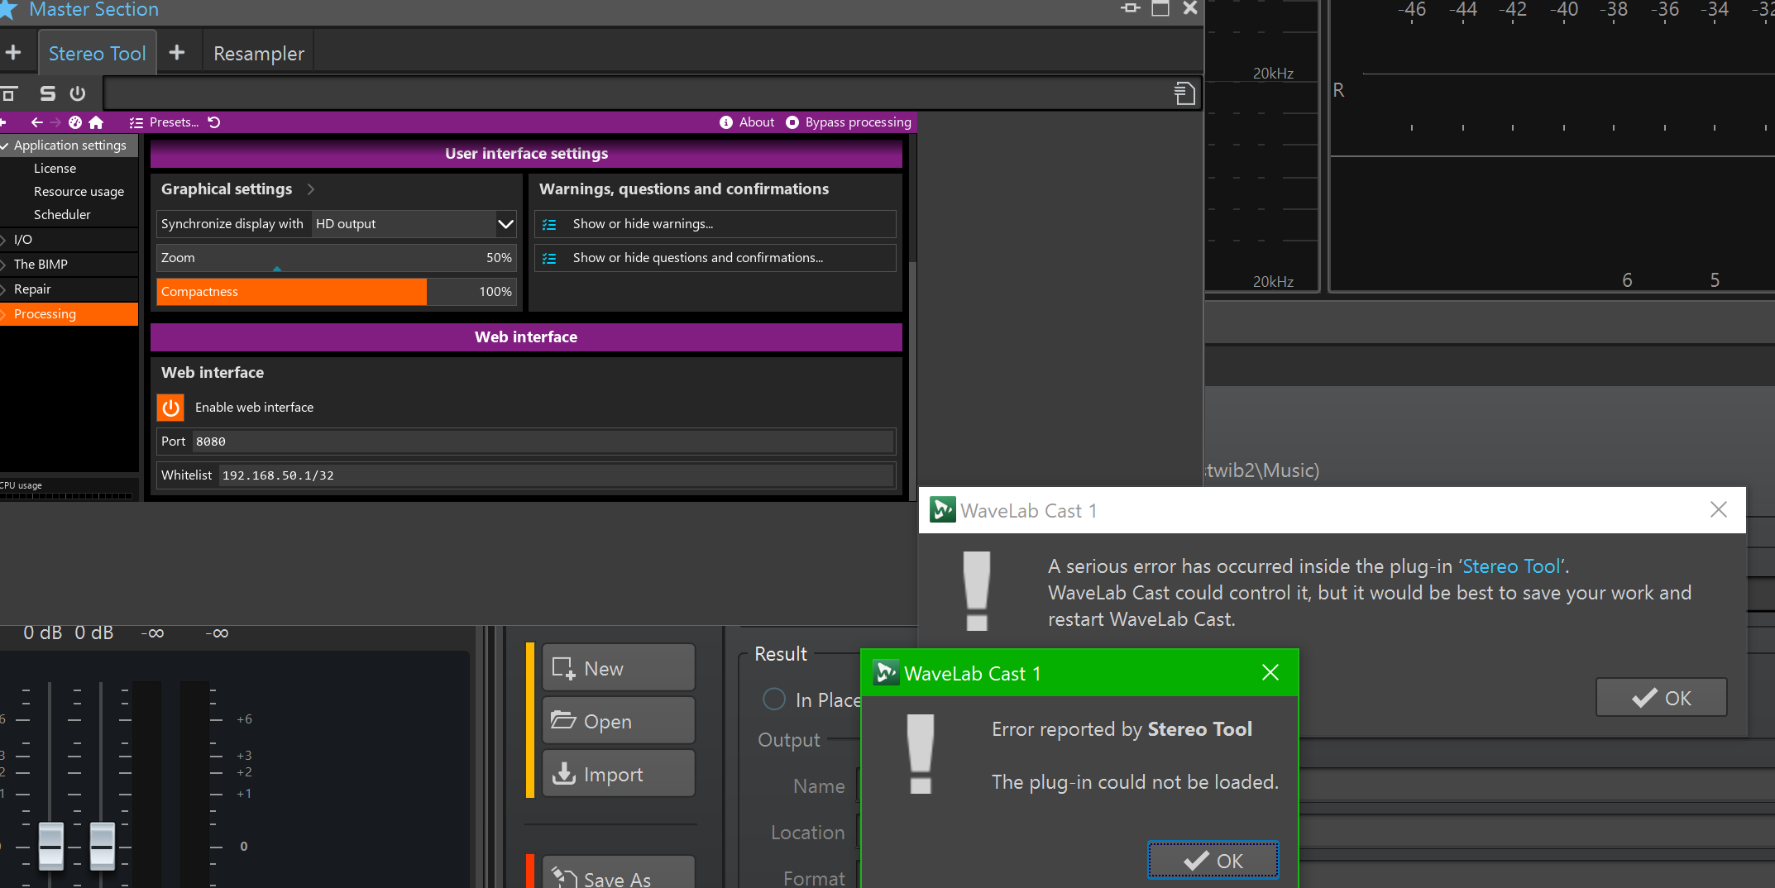Open the plug-in preset notepad icon

[1184, 93]
